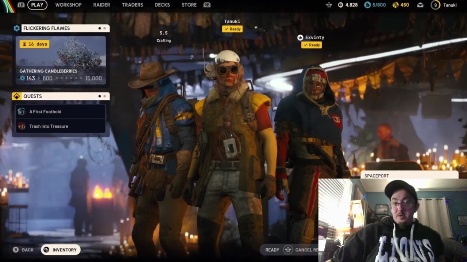This screenshot has height=262, width=467.
Task: Click the RB bumper icon
Action: pyautogui.click(x=207, y=5)
